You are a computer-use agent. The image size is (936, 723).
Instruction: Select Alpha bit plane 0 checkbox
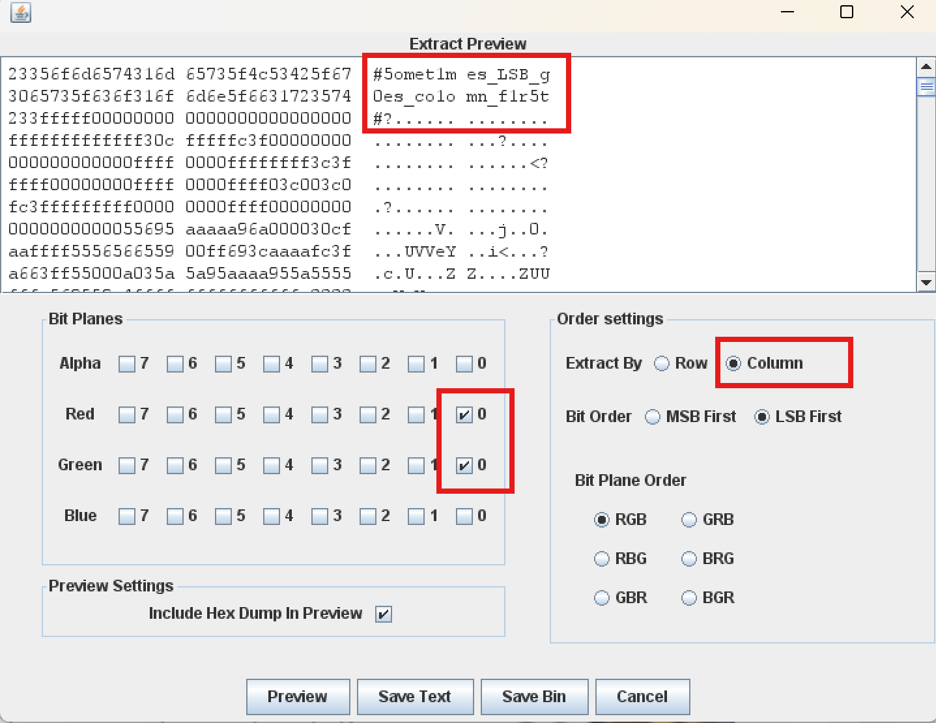(x=464, y=363)
